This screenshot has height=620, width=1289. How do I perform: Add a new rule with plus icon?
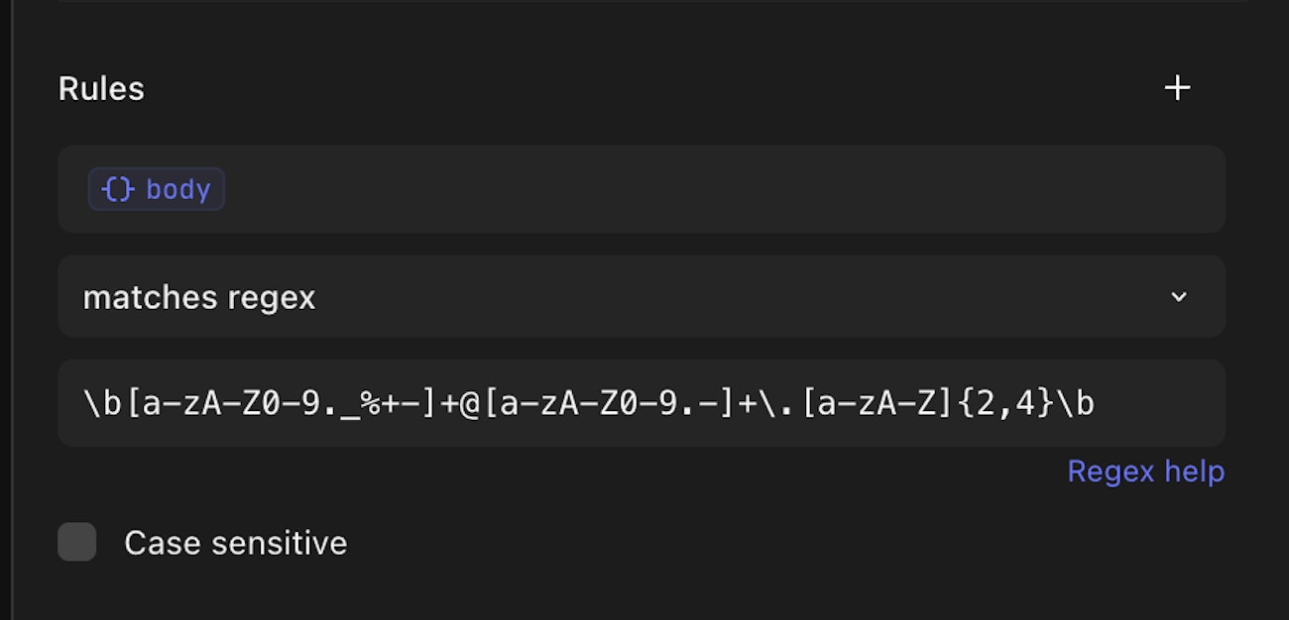point(1177,88)
